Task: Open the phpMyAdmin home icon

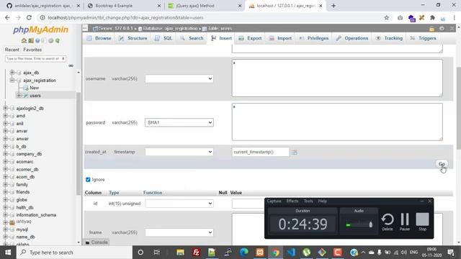Action: pyautogui.click(x=24, y=40)
